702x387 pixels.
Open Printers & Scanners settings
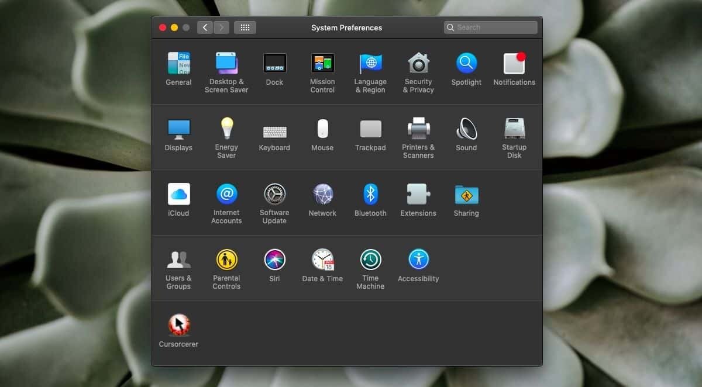(418, 129)
